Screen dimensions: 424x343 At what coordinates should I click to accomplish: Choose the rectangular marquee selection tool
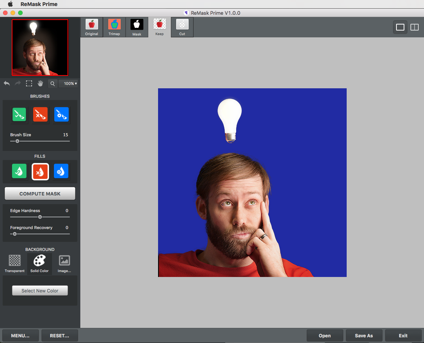click(x=29, y=83)
